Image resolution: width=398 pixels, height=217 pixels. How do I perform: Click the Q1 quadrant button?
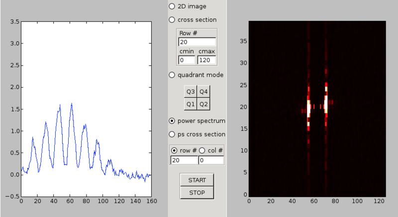(191, 104)
